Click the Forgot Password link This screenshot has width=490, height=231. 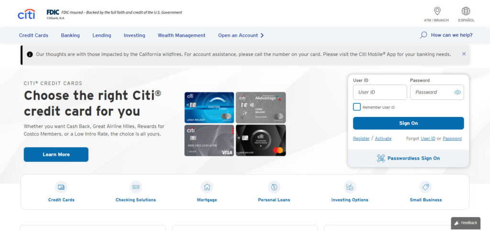pyautogui.click(x=452, y=139)
